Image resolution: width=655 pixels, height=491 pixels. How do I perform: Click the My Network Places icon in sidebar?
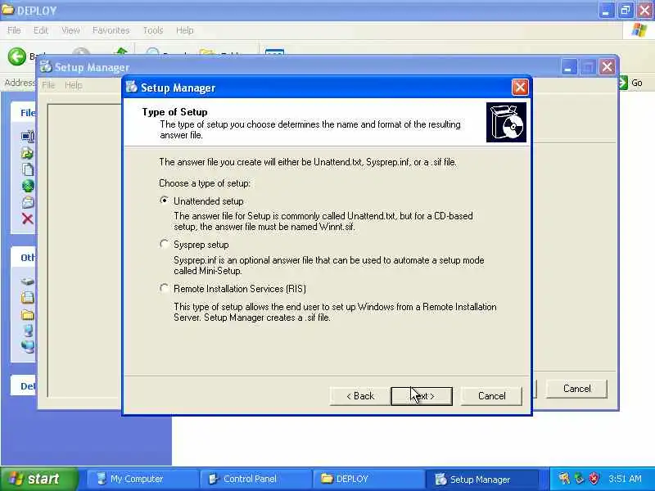click(28, 346)
